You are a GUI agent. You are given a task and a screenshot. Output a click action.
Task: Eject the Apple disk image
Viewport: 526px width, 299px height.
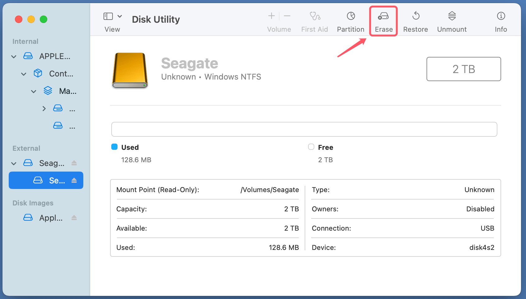(74, 218)
